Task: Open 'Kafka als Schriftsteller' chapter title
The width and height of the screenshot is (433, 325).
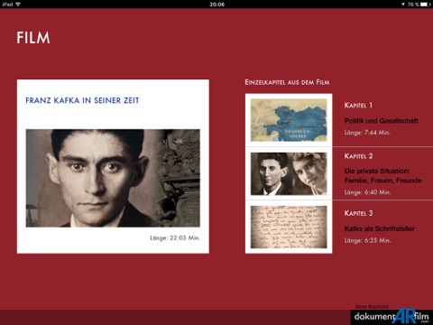Action: click(379, 228)
